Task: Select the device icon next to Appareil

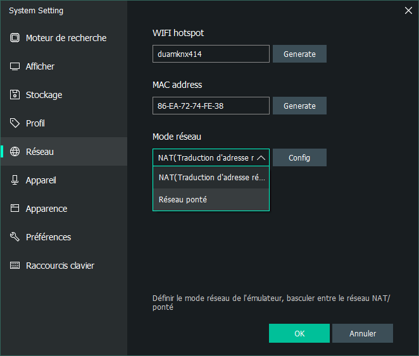Action: click(15, 180)
